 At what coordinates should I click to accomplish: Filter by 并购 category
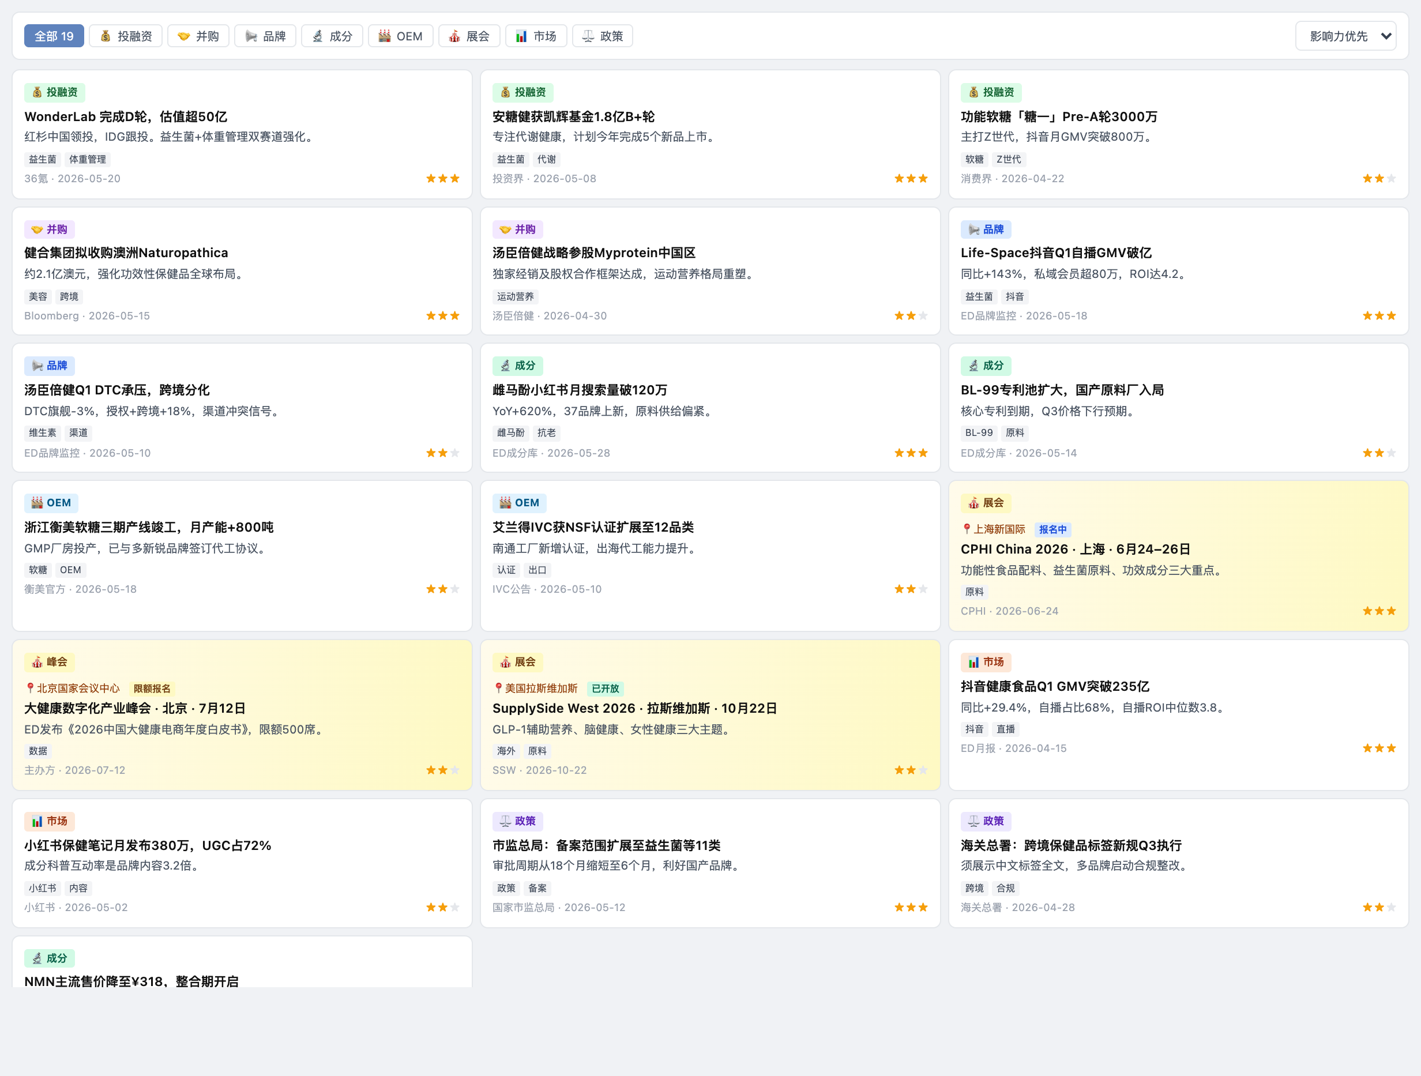point(198,36)
